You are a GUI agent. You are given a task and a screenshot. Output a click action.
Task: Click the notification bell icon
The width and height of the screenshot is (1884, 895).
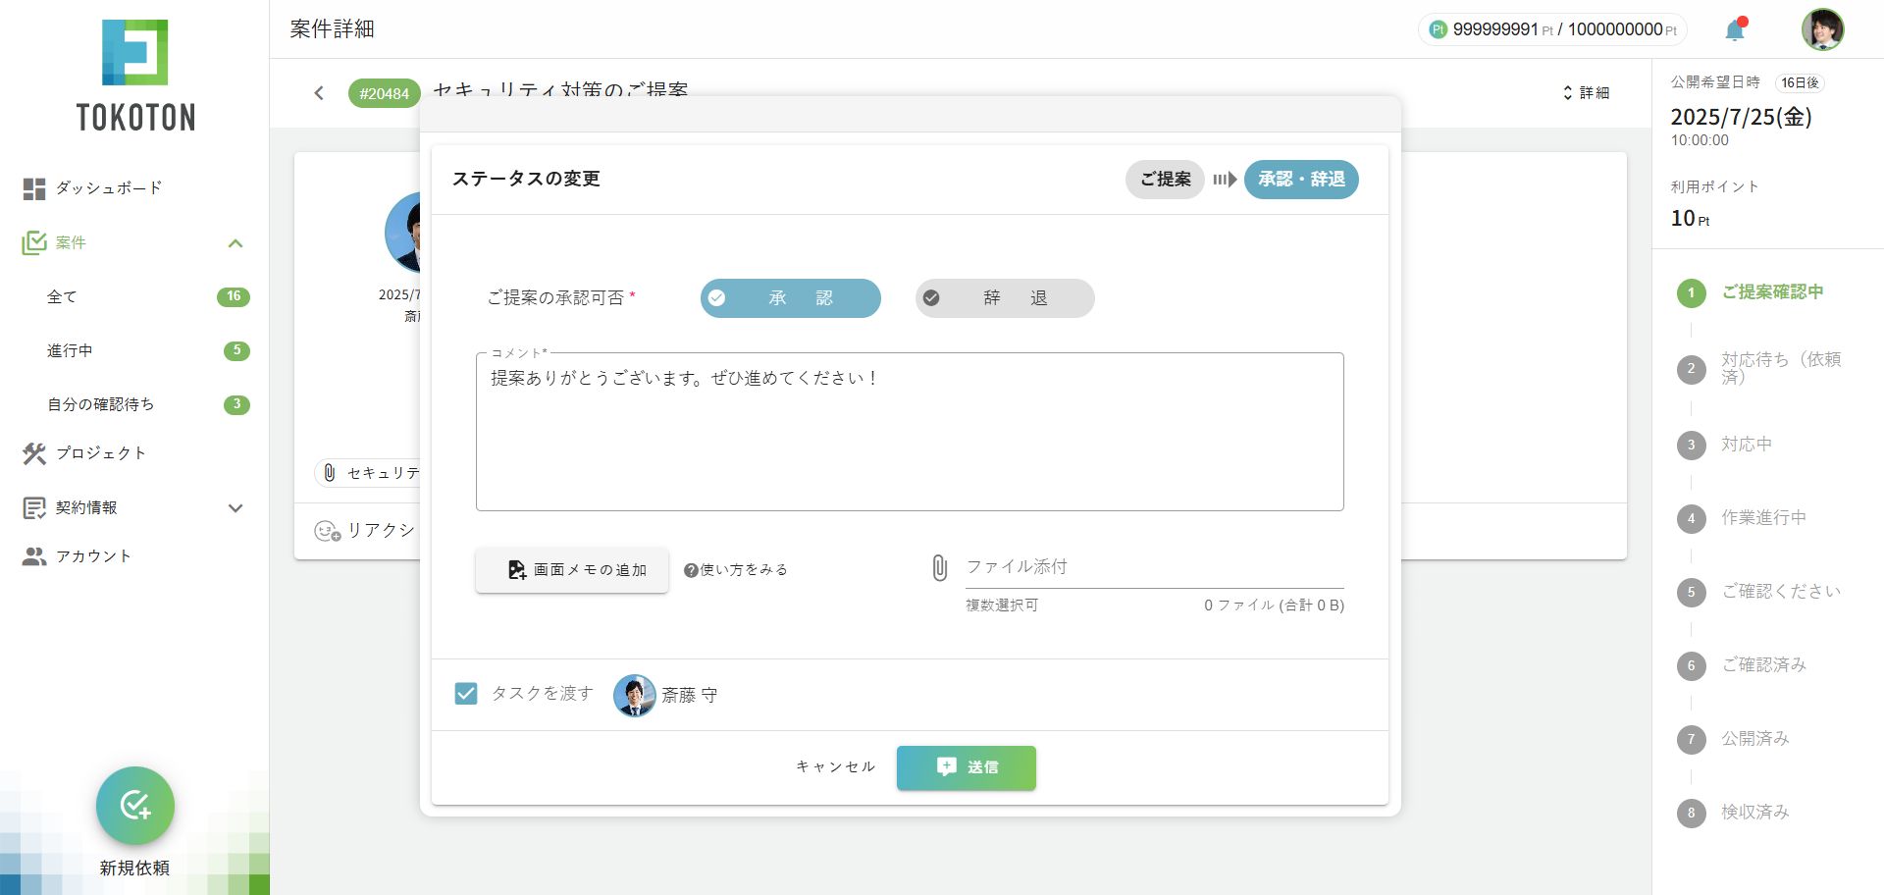(x=1734, y=30)
